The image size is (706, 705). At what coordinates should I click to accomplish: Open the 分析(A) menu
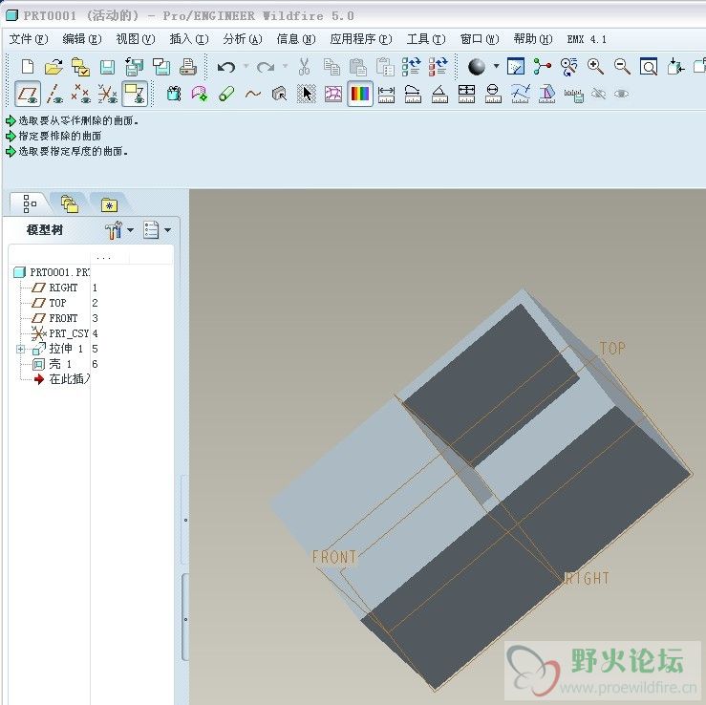[x=243, y=39]
